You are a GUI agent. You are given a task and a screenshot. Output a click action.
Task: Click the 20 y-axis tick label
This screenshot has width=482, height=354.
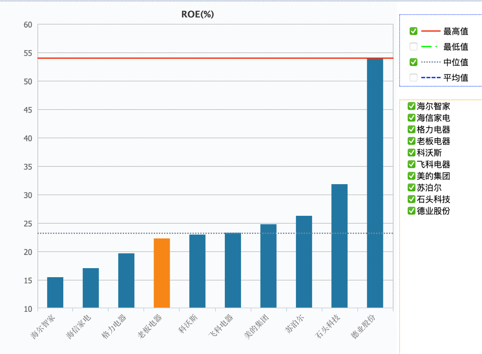click(x=28, y=252)
